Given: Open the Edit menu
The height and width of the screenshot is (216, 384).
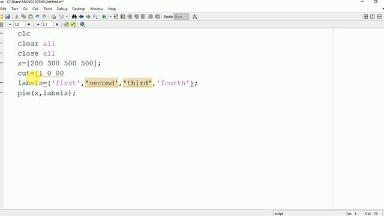Looking at the screenshot, I should tap(3, 9).
